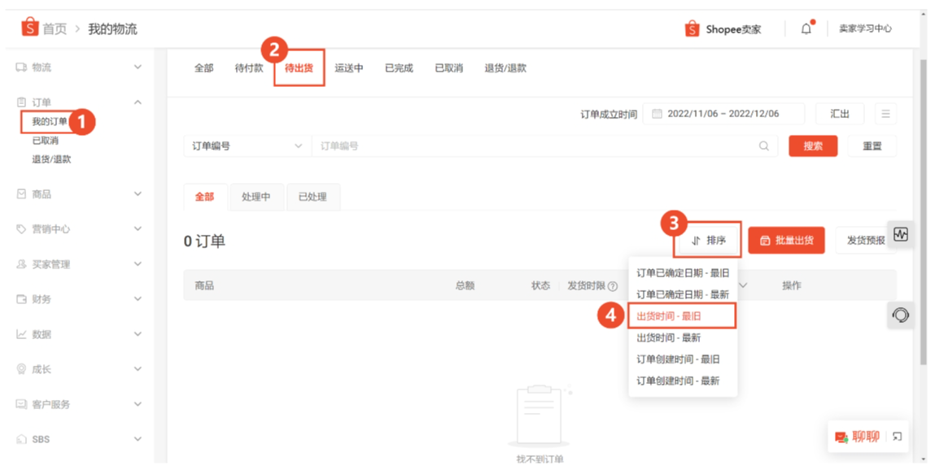The width and height of the screenshot is (935, 474).
Task: Open the customer service headset icon
Action: (x=899, y=315)
